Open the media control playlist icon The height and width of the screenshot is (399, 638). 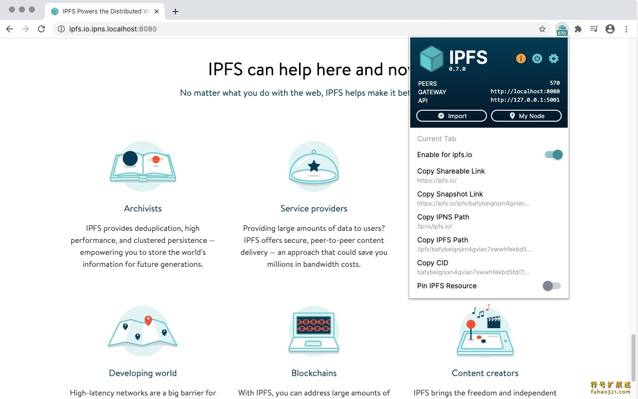click(594, 29)
